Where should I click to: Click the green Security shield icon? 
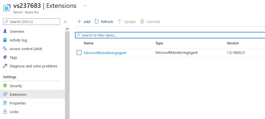pyautogui.click(x=5, y=86)
